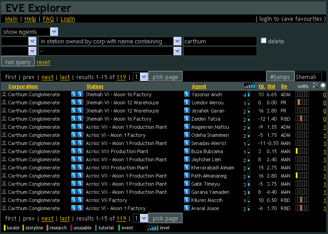Go to Main page link
Viewport: 328px width, 234px height.
tap(11, 19)
